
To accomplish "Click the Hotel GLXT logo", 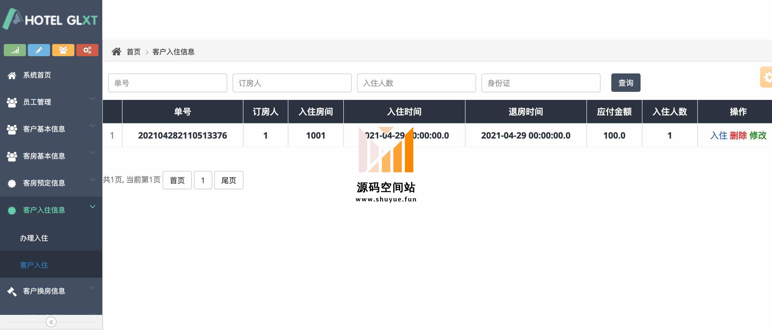I will [x=50, y=19].
